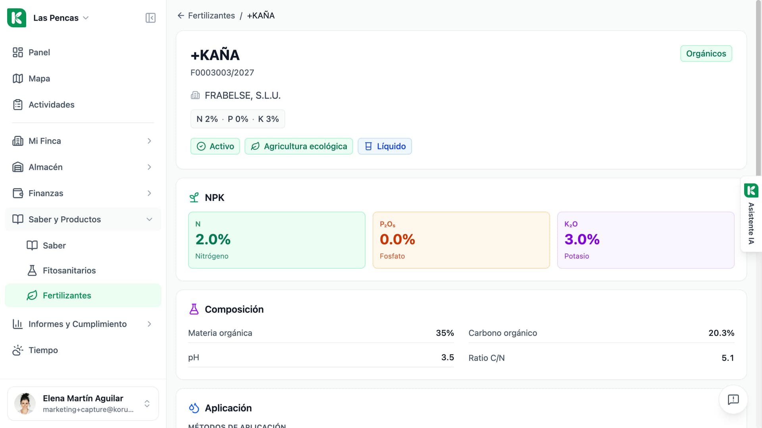This screenshot has height=428, width=762.
Task: Click the Orgánicos category badge
Action: click(x=706, y=53)
